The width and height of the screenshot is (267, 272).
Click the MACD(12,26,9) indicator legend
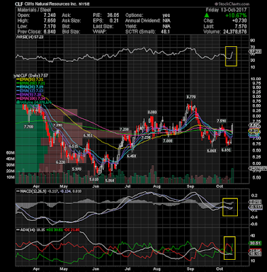click(x=32, y=192)
